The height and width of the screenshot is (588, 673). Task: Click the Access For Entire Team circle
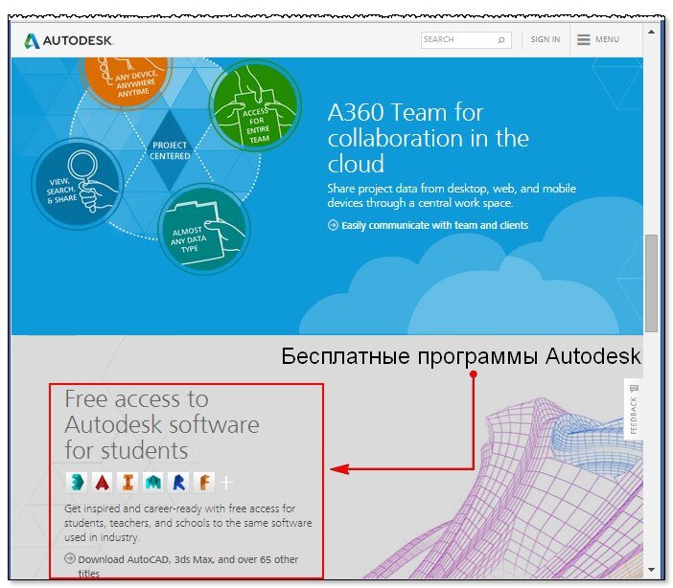[x=255, y=105]
